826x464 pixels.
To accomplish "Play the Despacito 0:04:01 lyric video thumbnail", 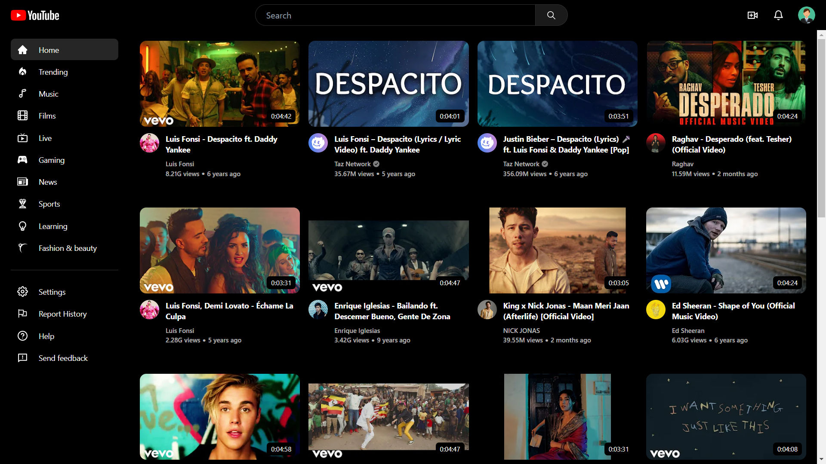I will click(x=388, y=84).
